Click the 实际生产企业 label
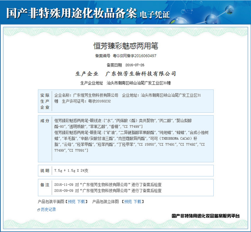The height and width of the screenshot is (232, 251). (x=45, y=101)
